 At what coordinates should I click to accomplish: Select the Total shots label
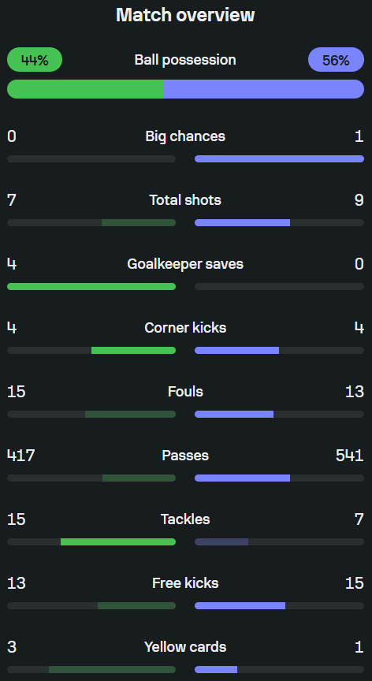185,200
